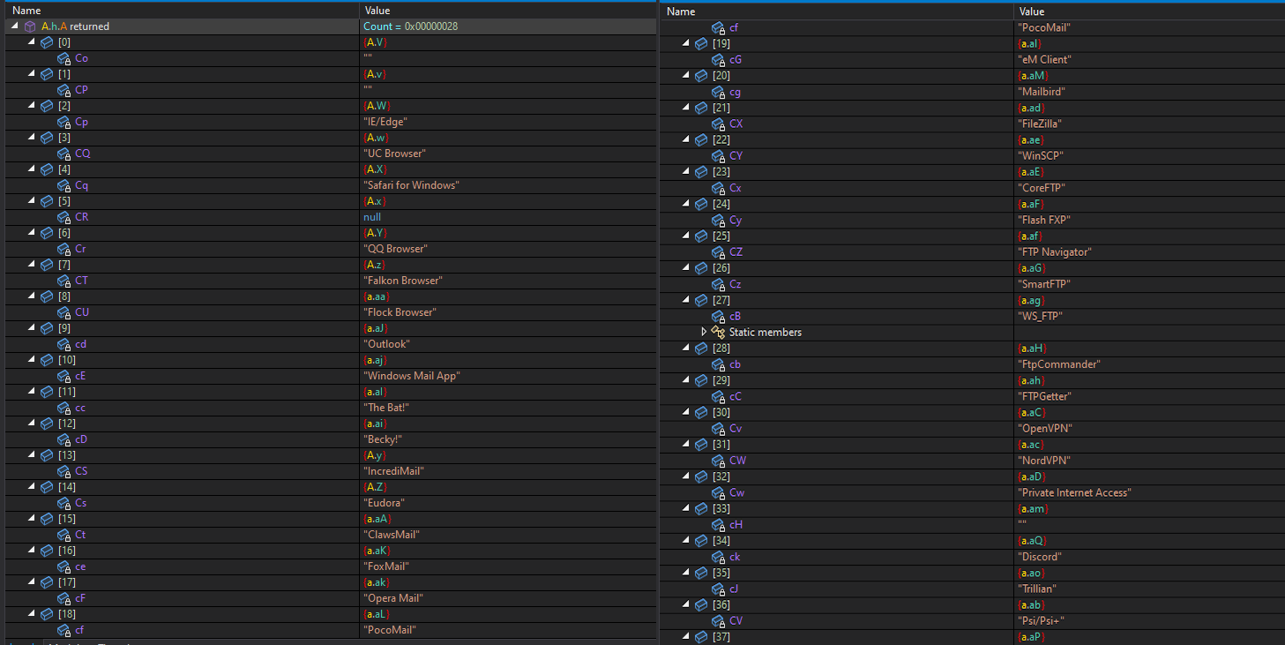Click the field icon beside the FileZilla entry

click(x=718, y=124)
